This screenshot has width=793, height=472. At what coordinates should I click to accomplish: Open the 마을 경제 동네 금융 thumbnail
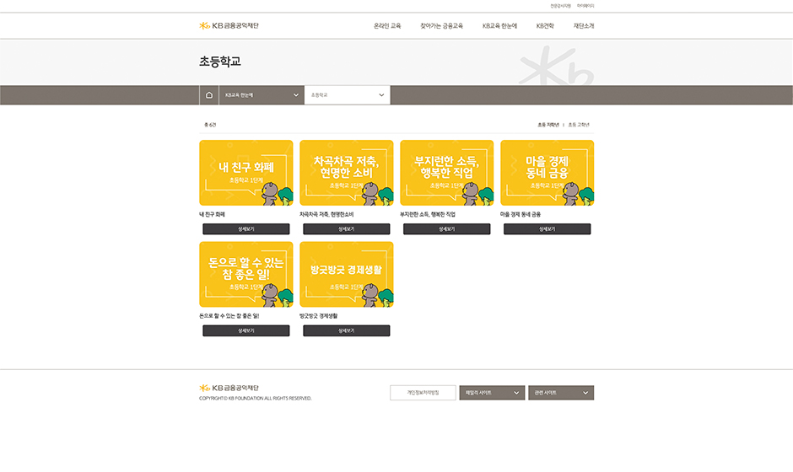[x=548, y=173]
